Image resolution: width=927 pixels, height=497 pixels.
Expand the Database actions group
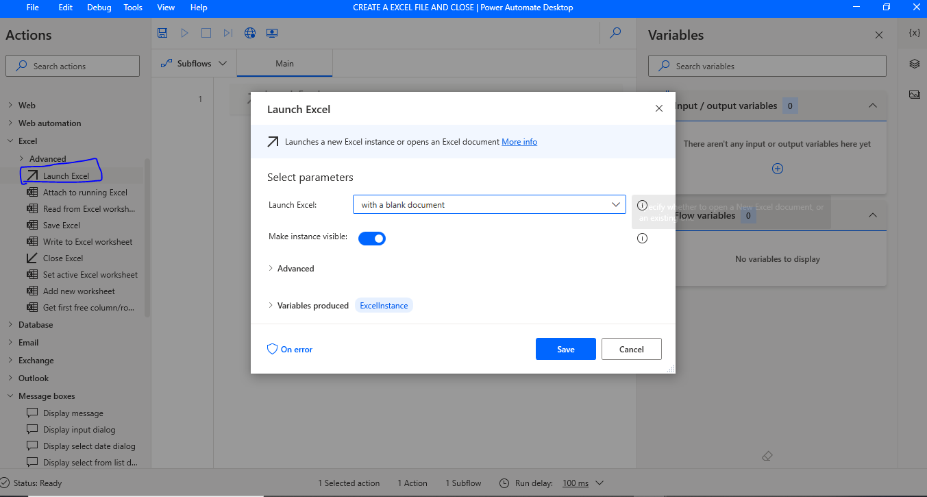coord(10,325)
